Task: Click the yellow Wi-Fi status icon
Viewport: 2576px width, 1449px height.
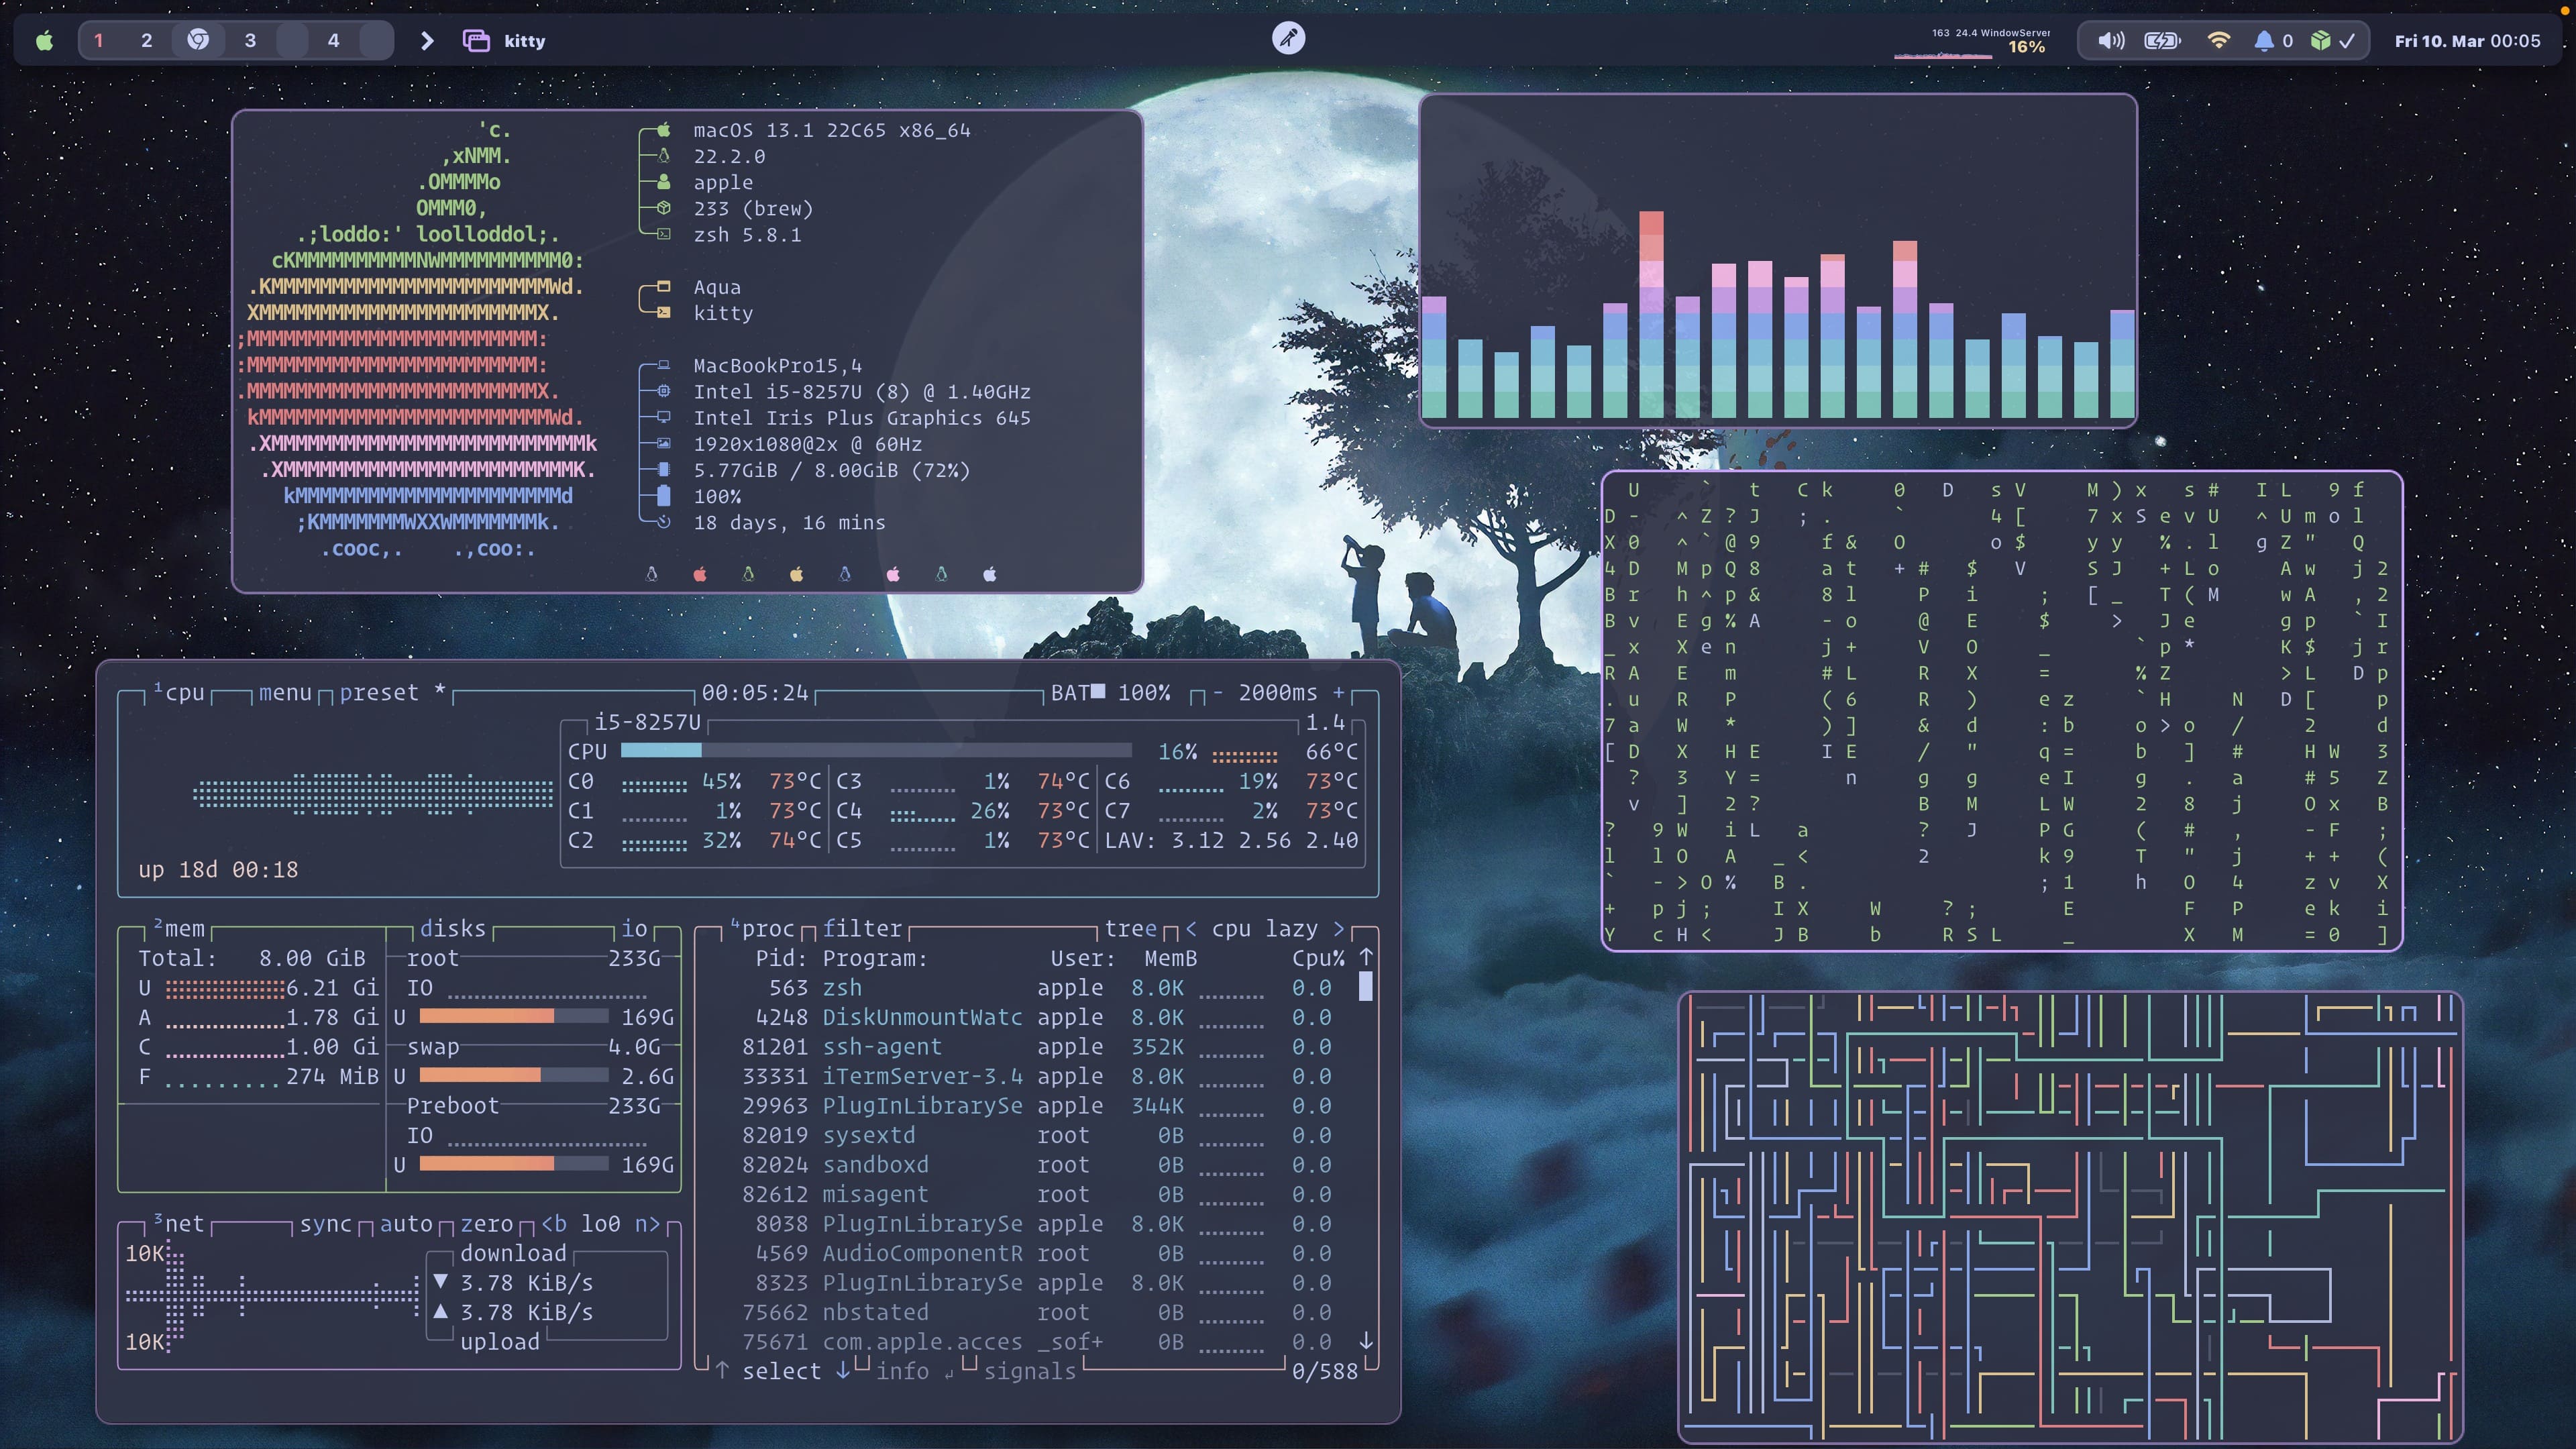Action: 2218,41
